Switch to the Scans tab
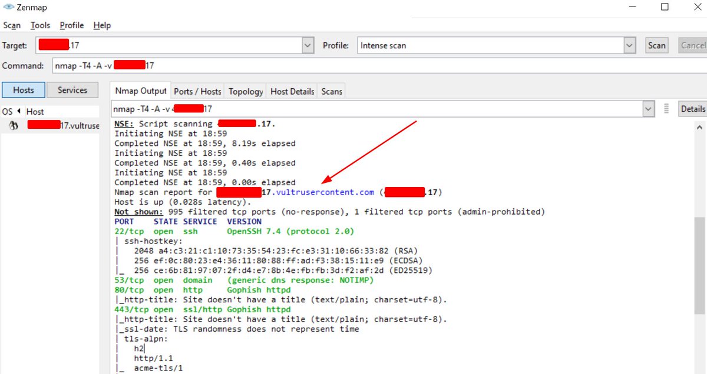Viewport: 707px width, 374px height. pos(332,91)
